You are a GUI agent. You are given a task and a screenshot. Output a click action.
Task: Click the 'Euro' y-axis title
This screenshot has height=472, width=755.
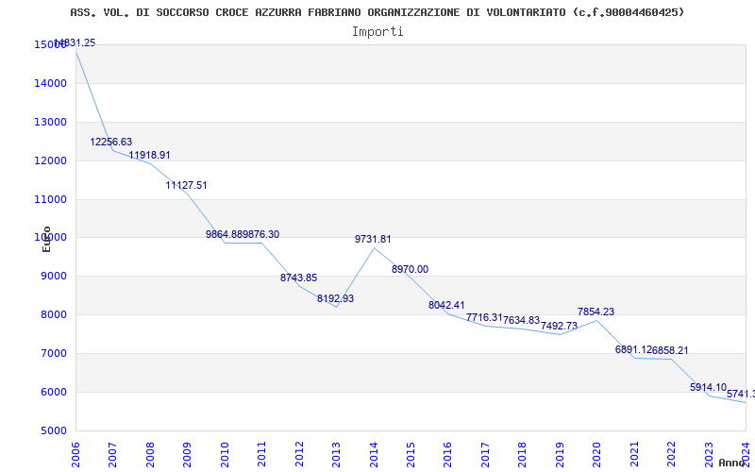pyautogui.click(x=46, y=240)
